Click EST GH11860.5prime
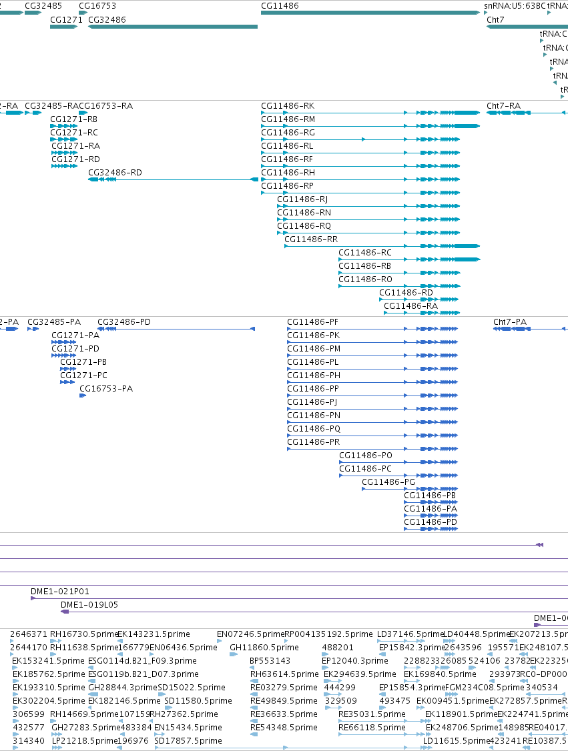This screenshot has height=751, width=568. 264,648
